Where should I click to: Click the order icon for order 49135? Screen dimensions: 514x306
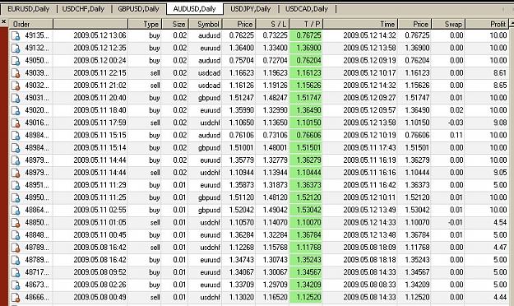(16, 35)
